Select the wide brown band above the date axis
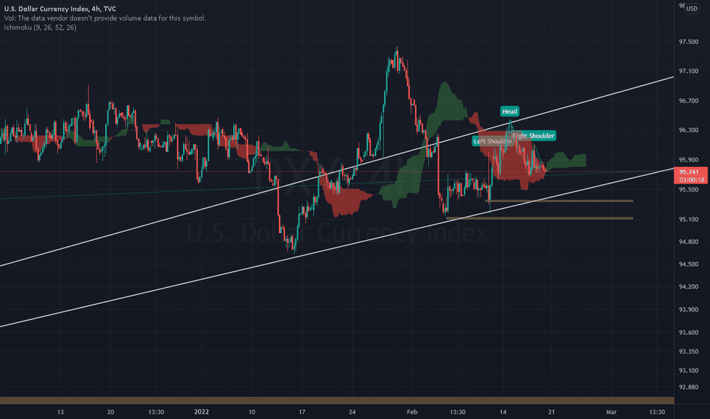Viewport: 710px width, 419px height. (337, 401)
